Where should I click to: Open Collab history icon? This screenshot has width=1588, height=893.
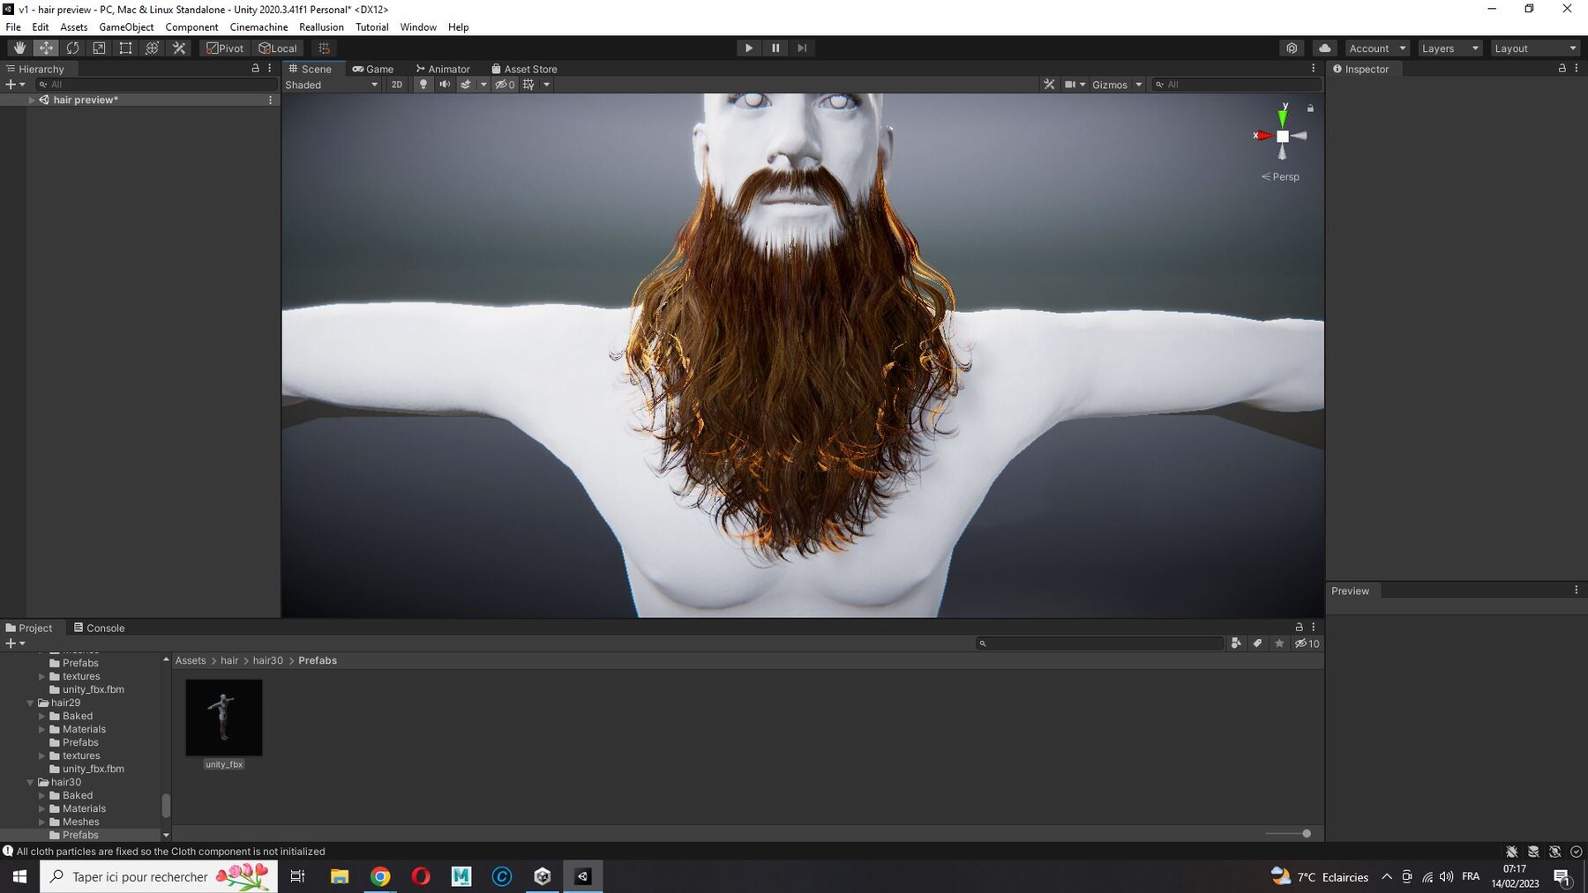click(x=1292, y=48)
